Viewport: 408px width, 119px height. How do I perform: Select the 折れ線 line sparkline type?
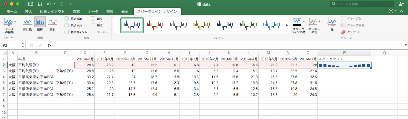point(27,22)
